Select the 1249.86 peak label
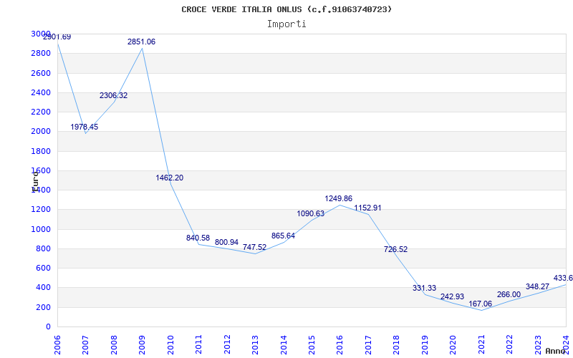 coord(339,199)
